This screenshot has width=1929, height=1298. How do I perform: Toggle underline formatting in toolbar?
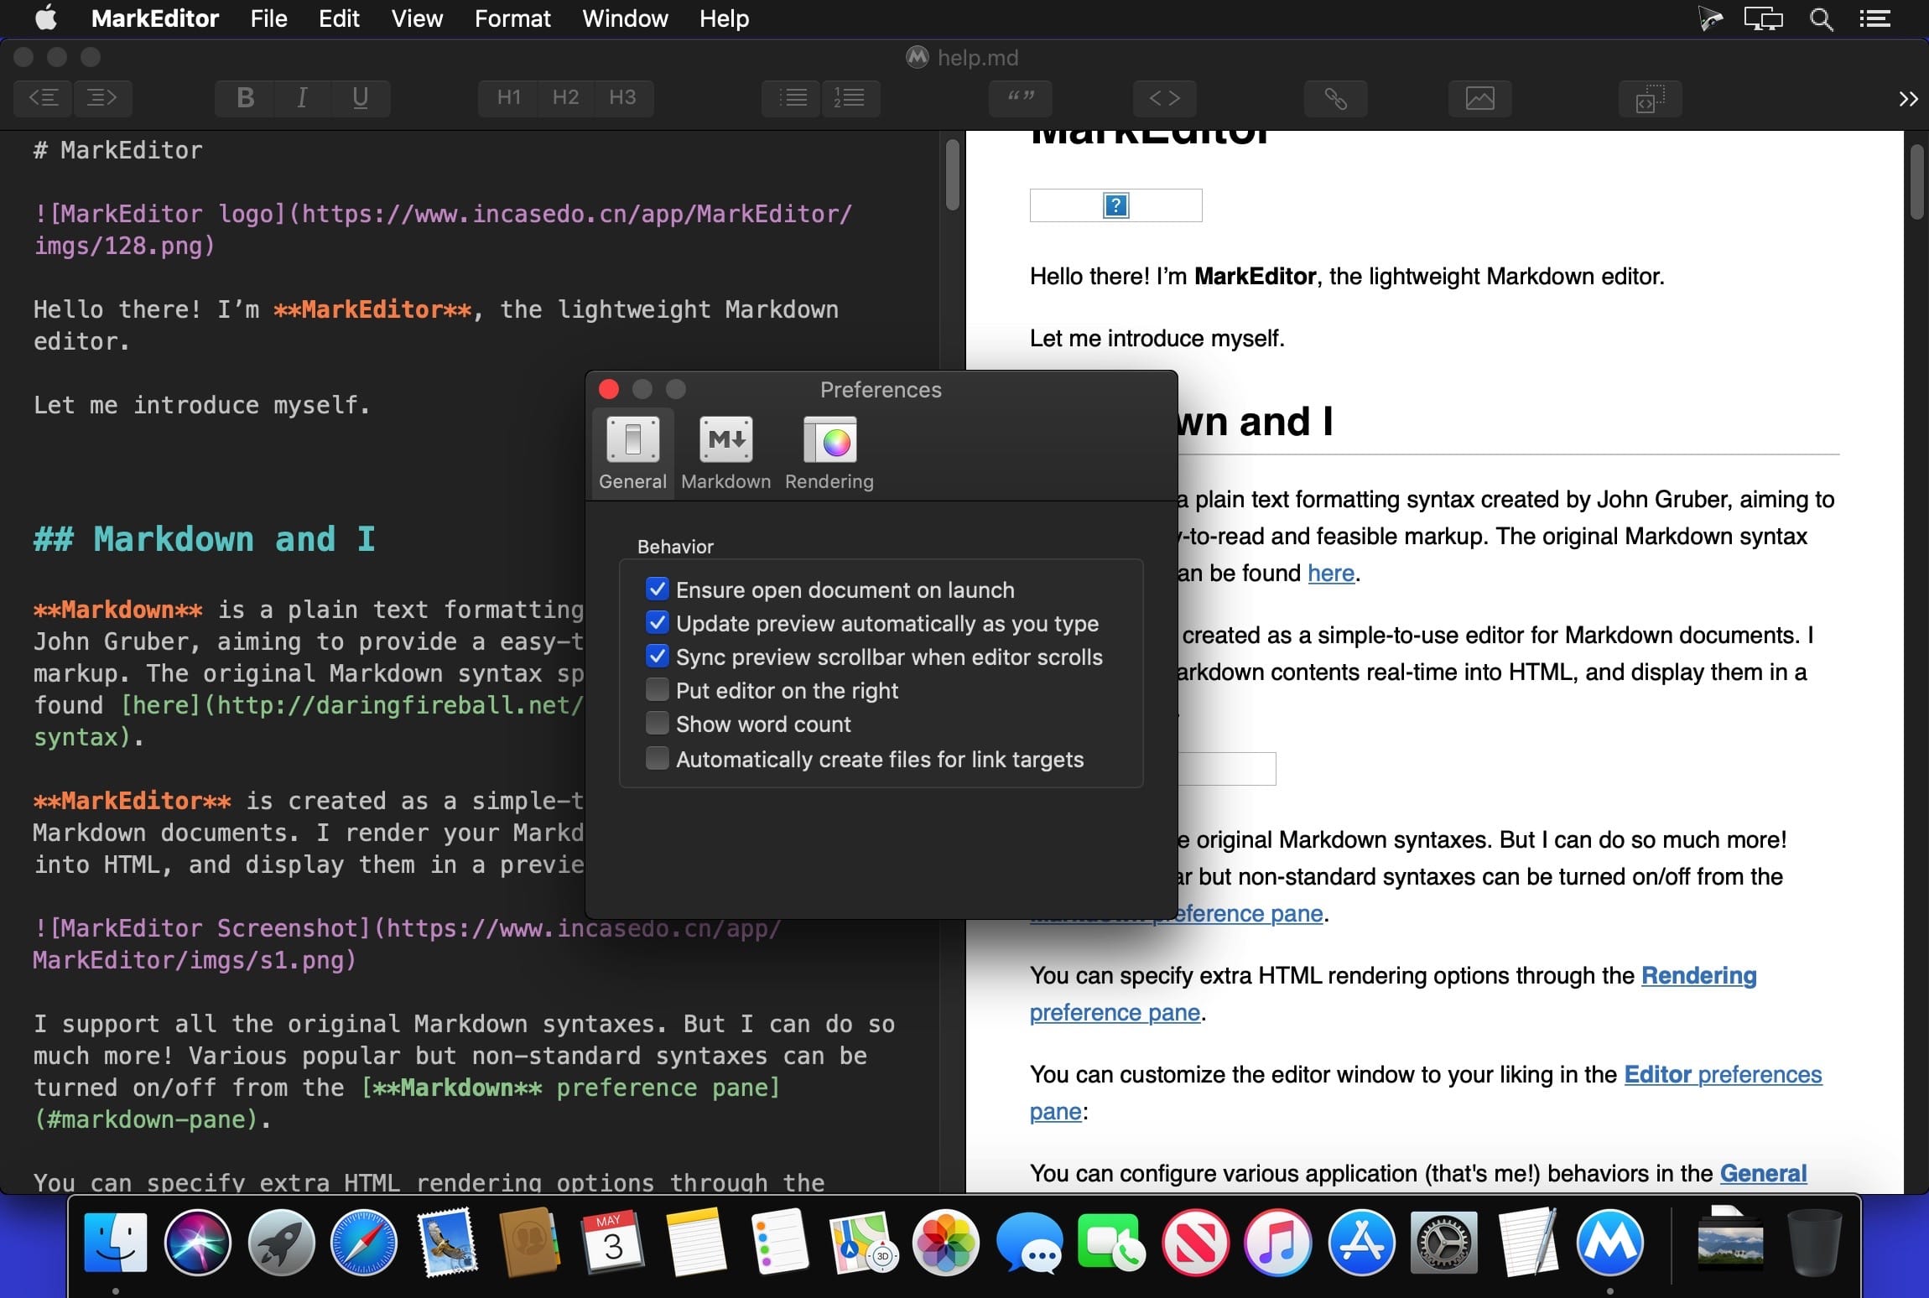tap(361, 98)
